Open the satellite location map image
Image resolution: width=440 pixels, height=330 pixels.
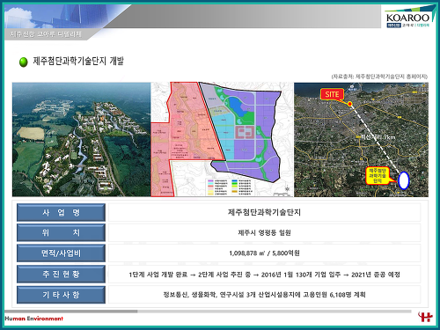361,139
